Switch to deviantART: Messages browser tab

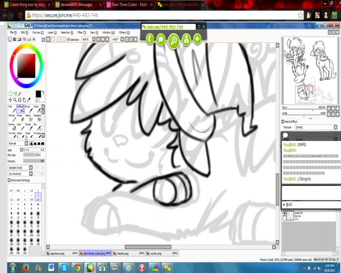(x=78, y=5)
